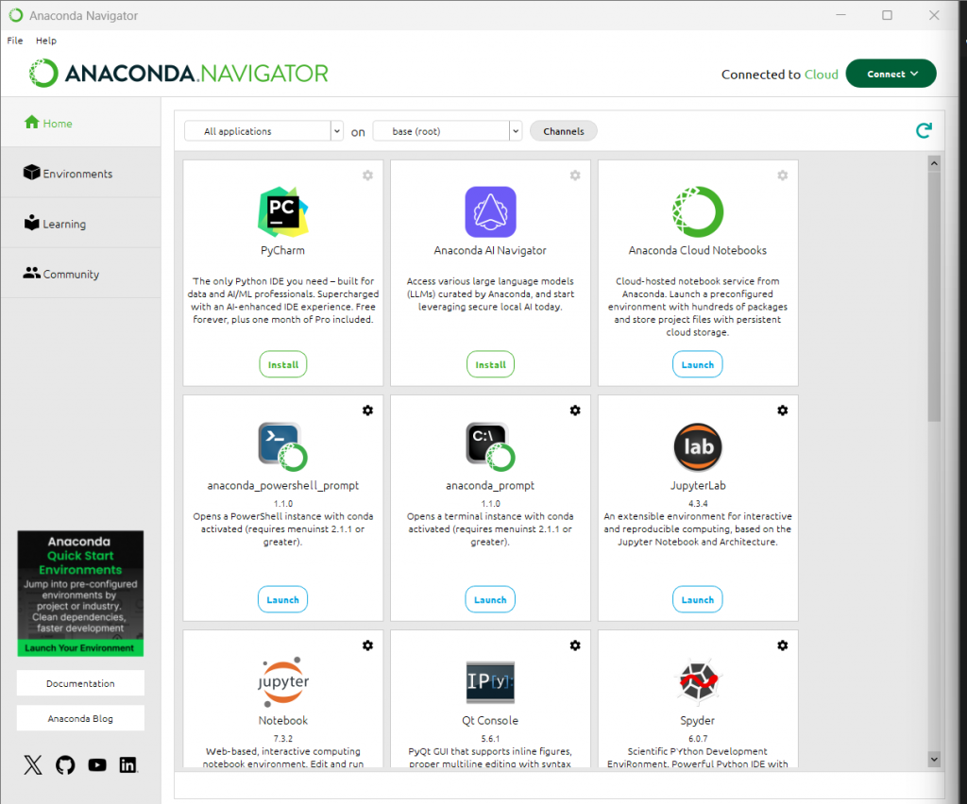967x804 pixels.
Task: Switch to the Environments tab
Action: (x=81, y=173)
